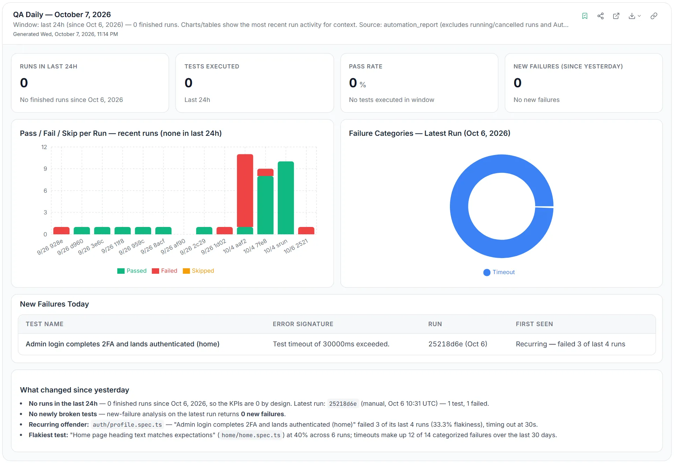This screenshot has width=674, height=463.
Task: Click the 'home/home.spec.ts' code tag
Action: 251,435
